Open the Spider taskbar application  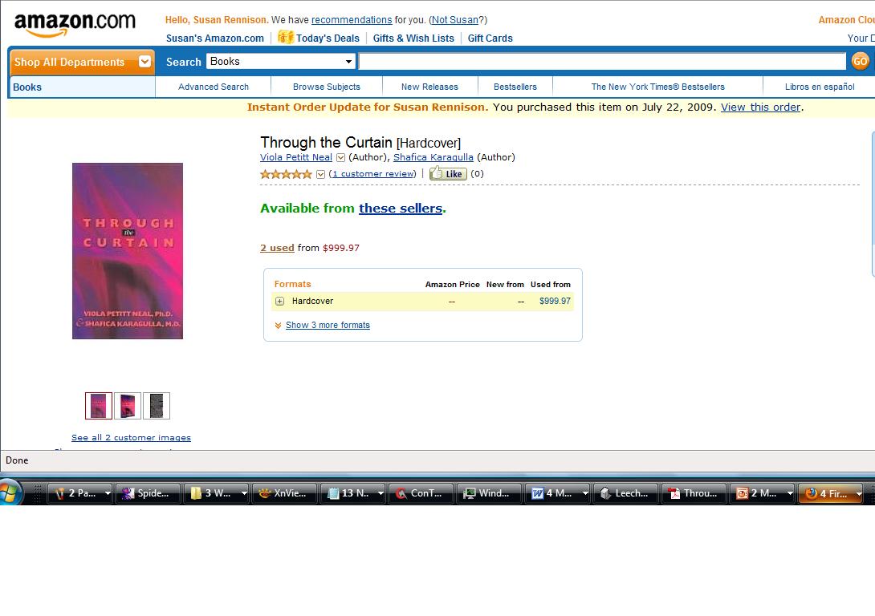[148, 492]
